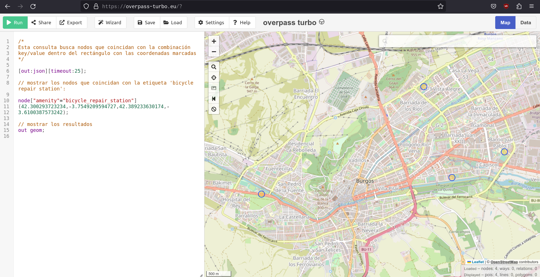Open the OpenStreetMap attribution link
The image size is (540, 277).
(x=504, y=262)
